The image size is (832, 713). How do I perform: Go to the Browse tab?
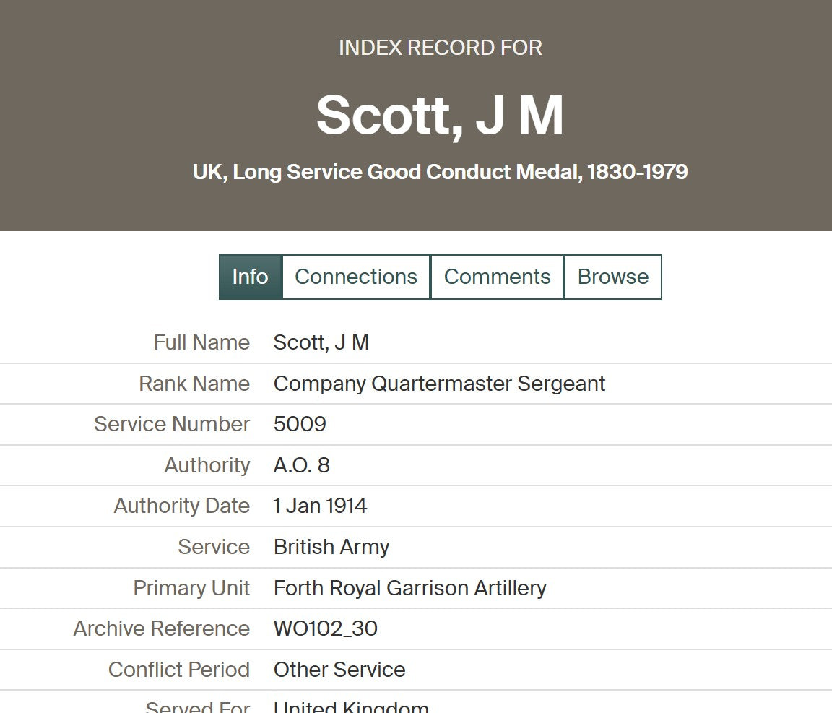click(x=613, y=277)
